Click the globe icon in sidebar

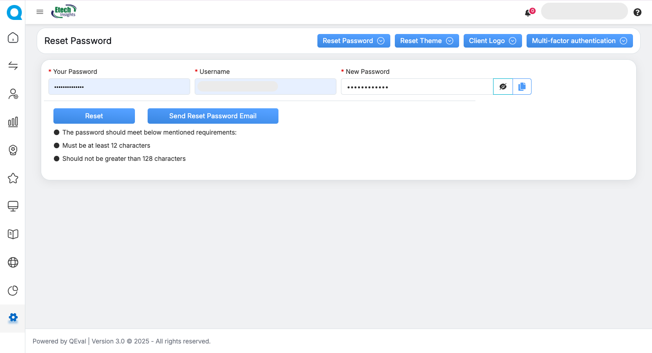(x=13, y=262)
